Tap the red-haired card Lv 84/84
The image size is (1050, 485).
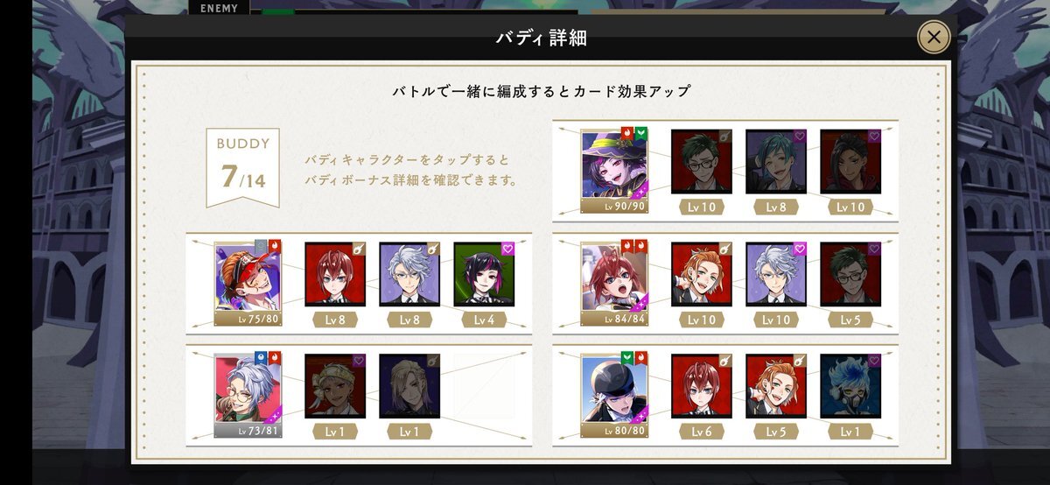click(x=614, y=283)
